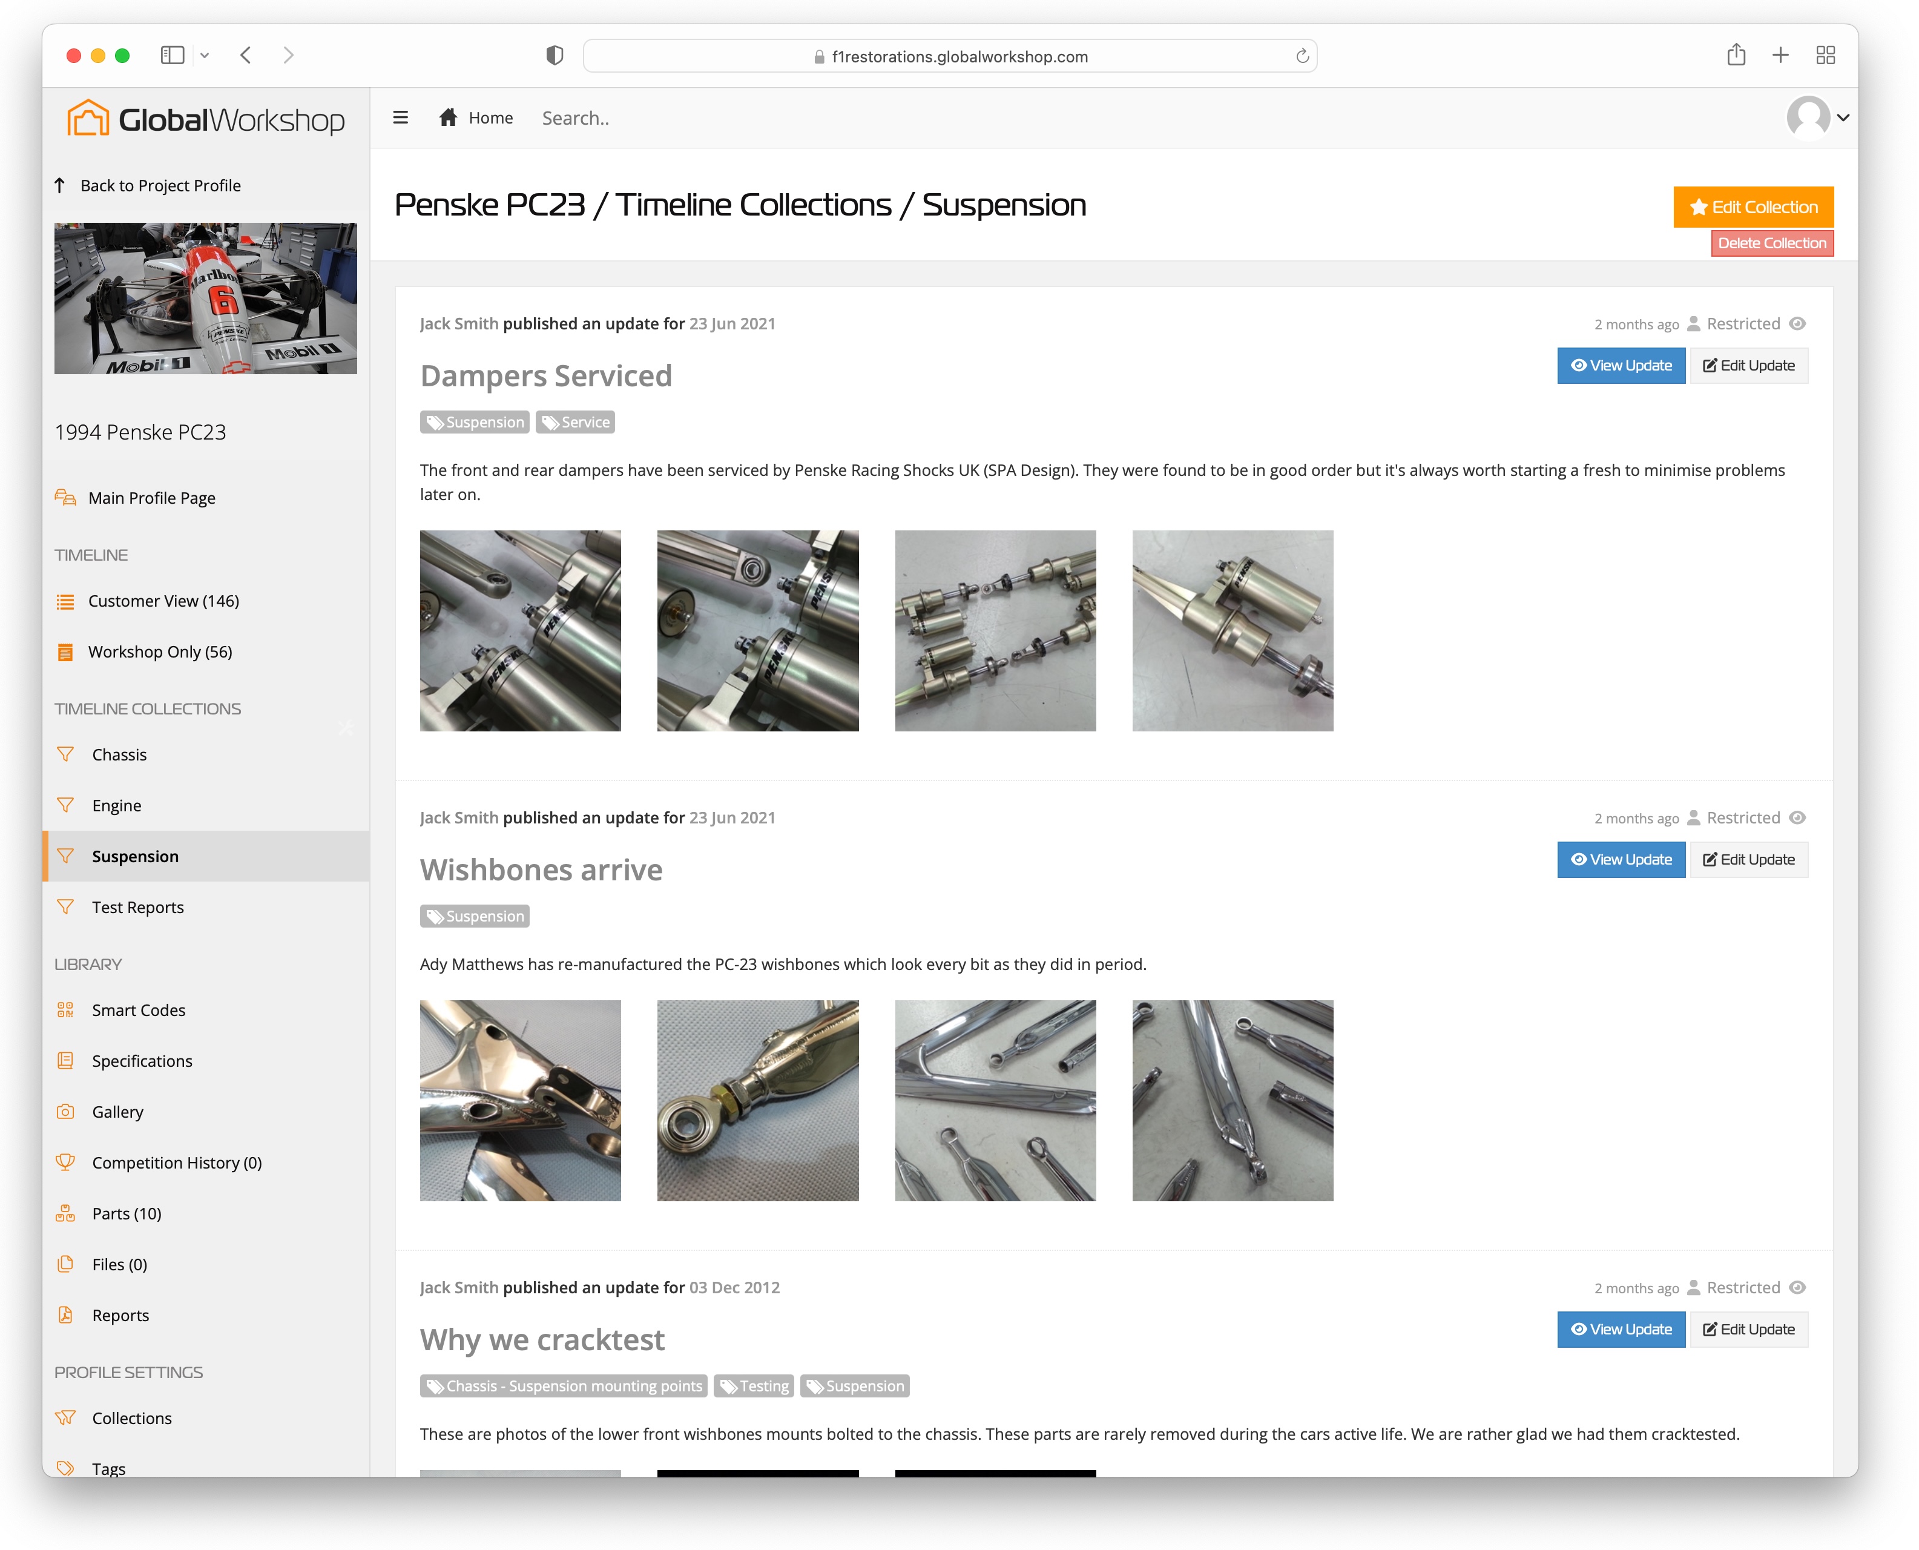Viewport: 1919px width, 1550px height.
Task: Edit Update for Why we cracktest
Action: tap(1748, 1330)
